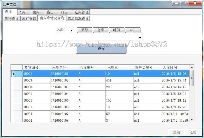Open the 归还 tab
204x138 pixels.
pos(66,12)
